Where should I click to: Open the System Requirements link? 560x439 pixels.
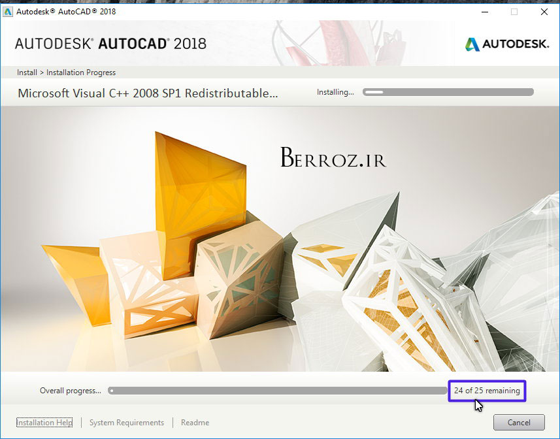[127, 423]
